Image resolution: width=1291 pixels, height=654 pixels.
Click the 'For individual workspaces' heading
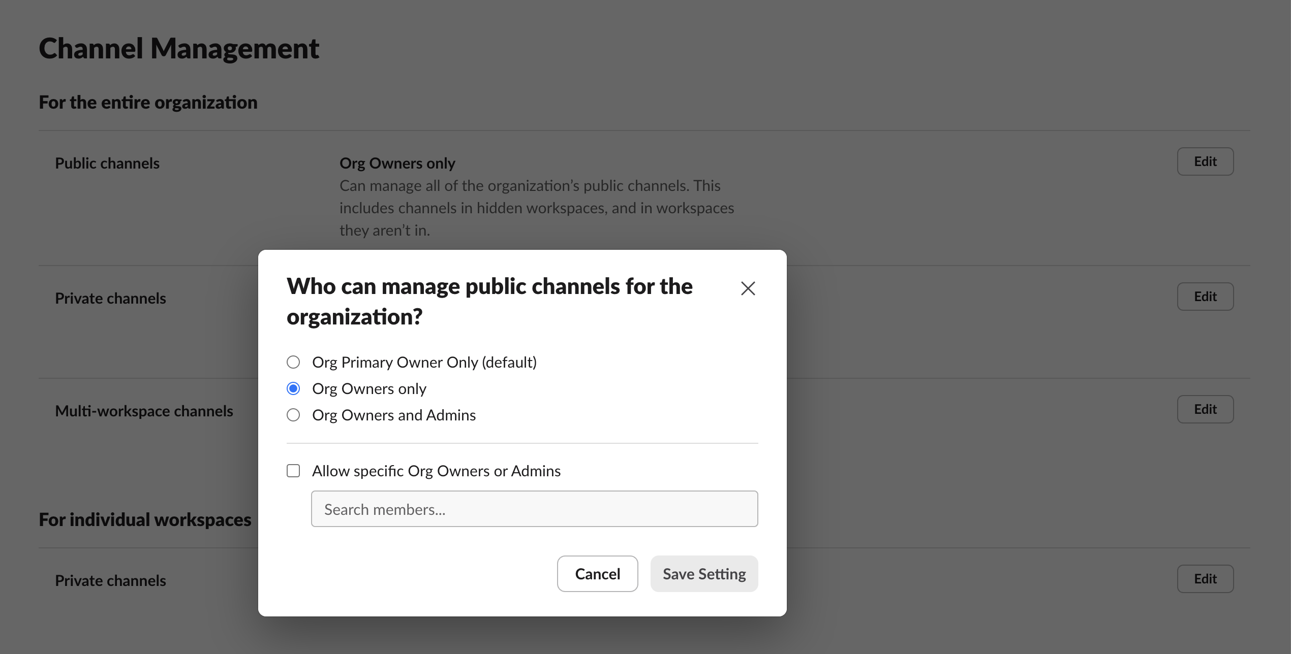pyautogui.click(x=145, y=520)
